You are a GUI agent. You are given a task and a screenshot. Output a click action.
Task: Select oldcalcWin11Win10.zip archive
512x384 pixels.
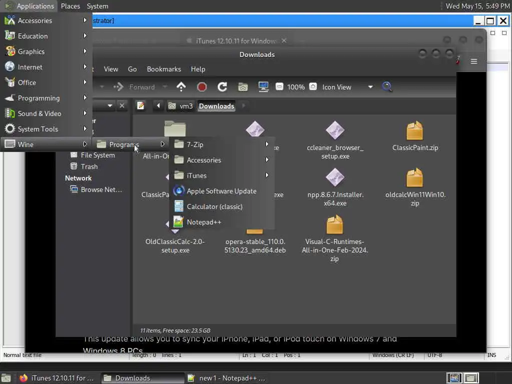point(415,187)
